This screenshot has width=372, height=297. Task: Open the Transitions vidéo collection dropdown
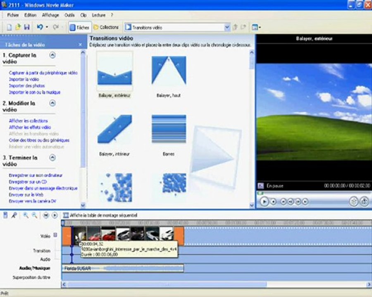[x=227, y=28]
